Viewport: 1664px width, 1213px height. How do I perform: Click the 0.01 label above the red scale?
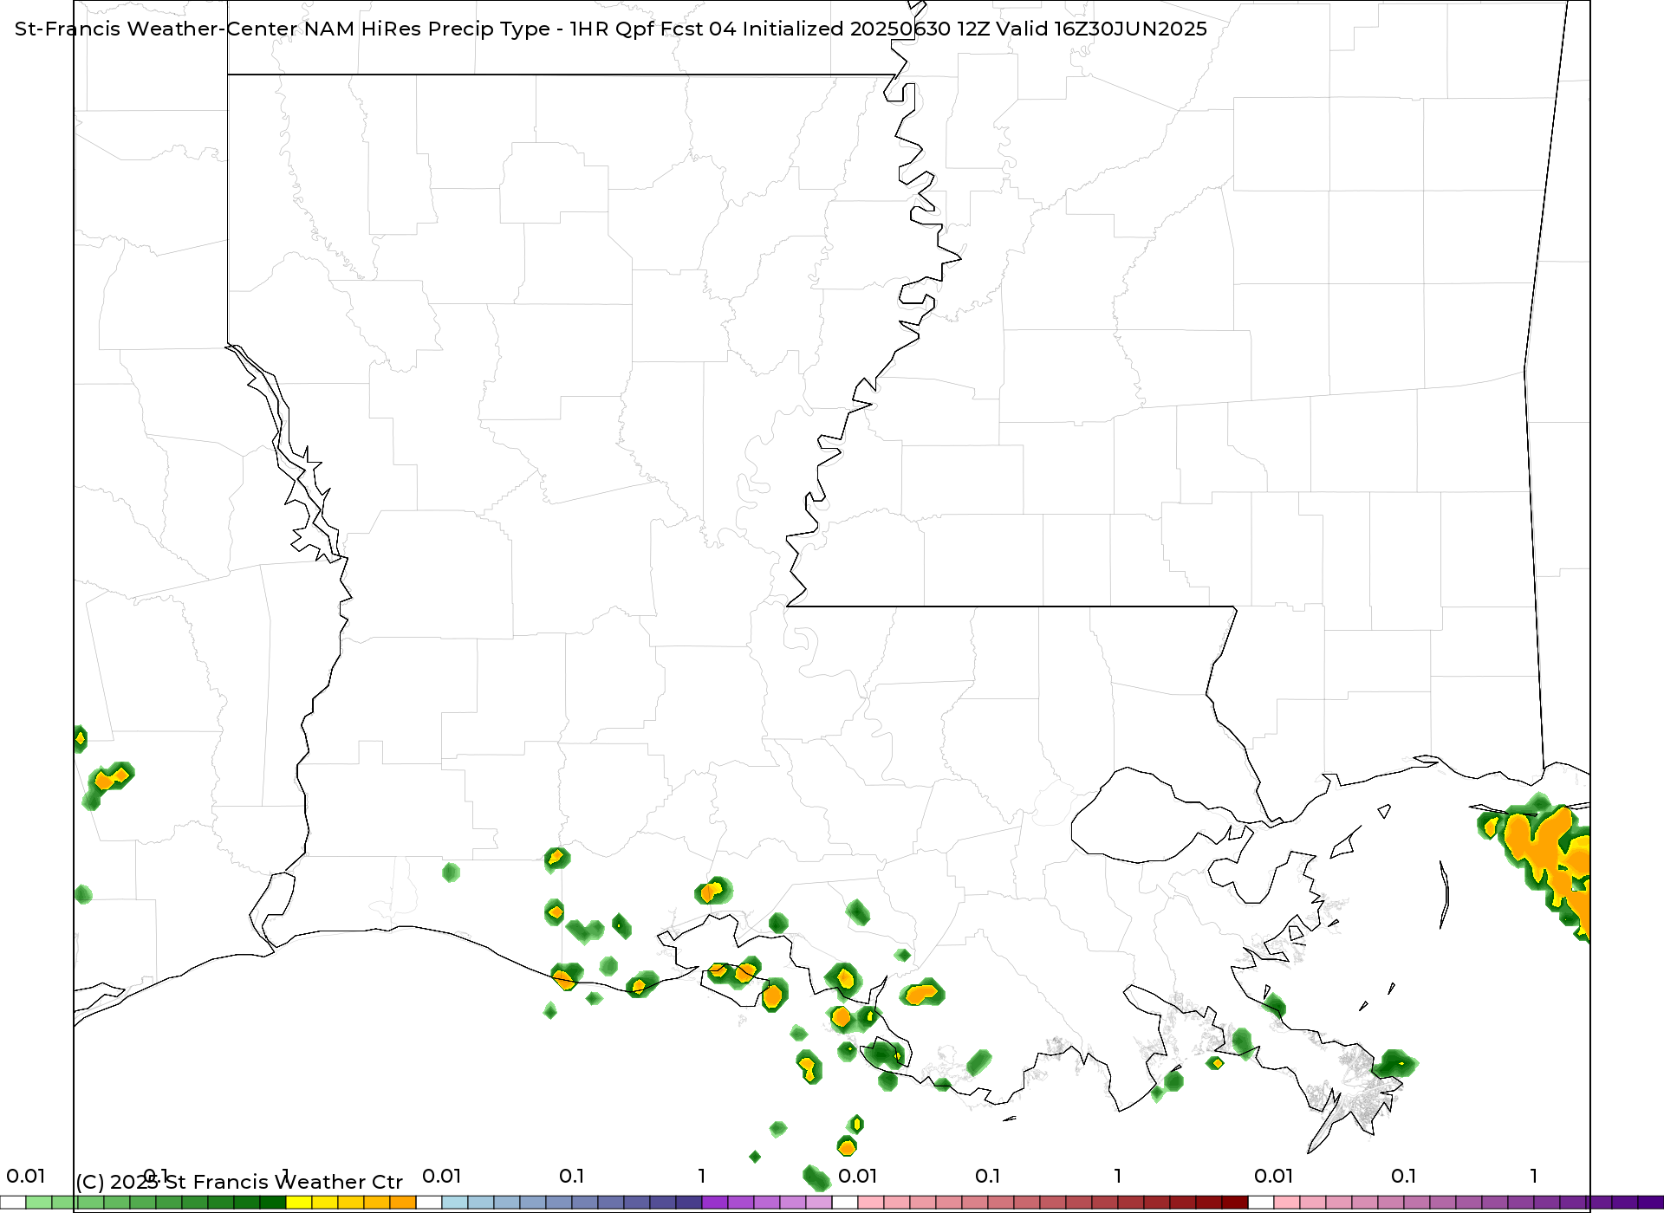(x=858, y=1176)
